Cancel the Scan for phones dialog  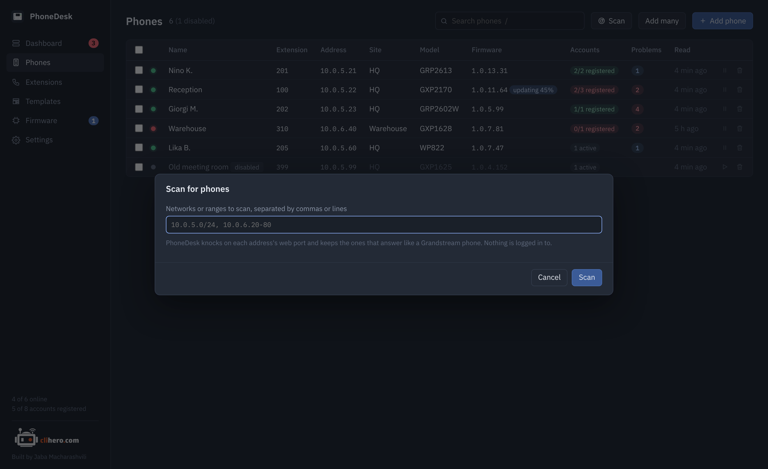[x=549, y=277]
